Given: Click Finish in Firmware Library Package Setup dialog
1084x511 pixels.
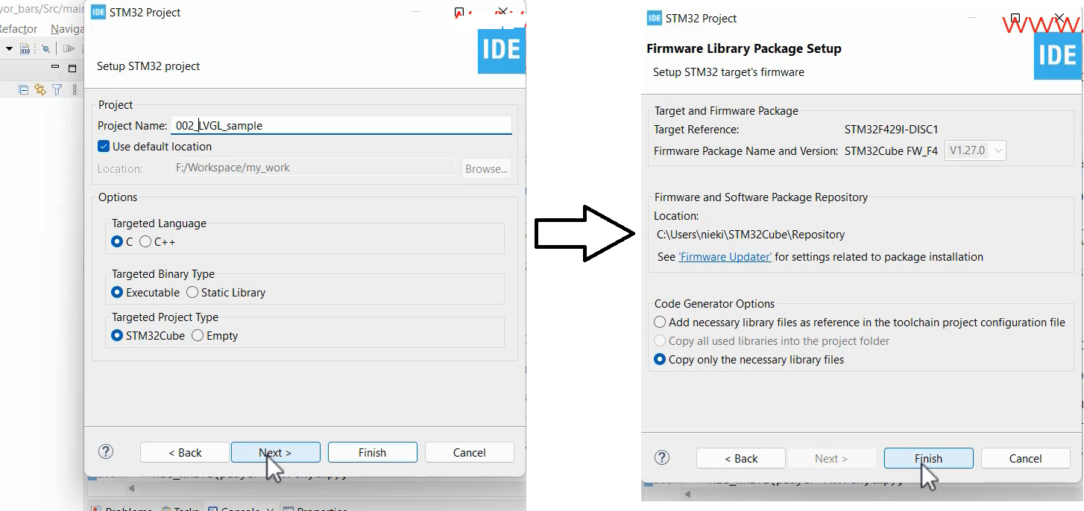Looking at the screenshot, I should pyautogui.click(x=928, y=458).
